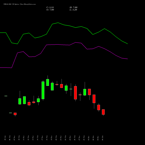Click the 14 Nov date label
This screenshot has width=145, height=145.
38,138
